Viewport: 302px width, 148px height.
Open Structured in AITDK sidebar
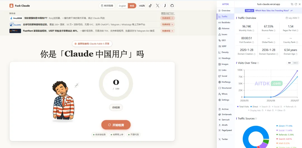[x=225, y=88]
